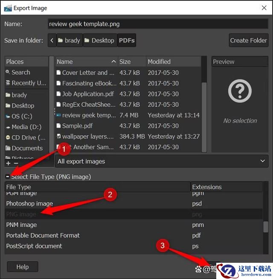Click the 384.3 MB size cell
Viewport: 273px width, 279px height.
point(132,136)
